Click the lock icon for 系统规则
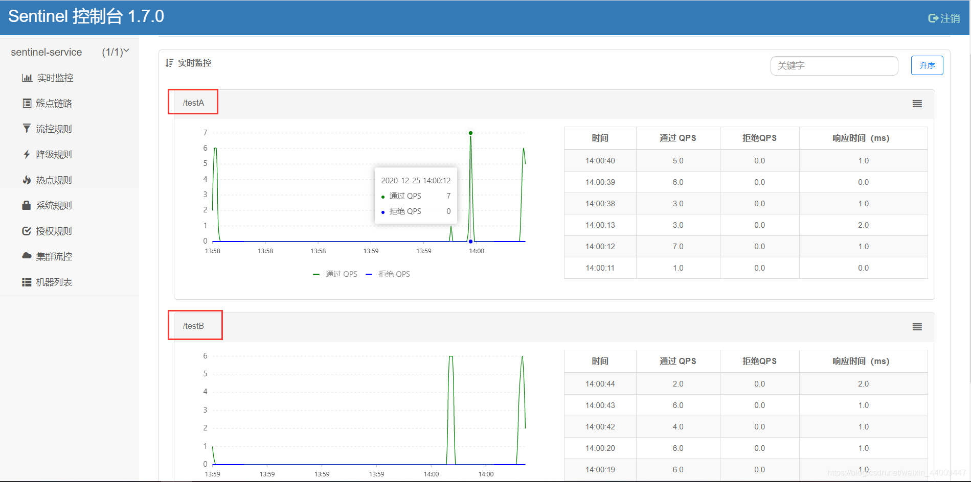 point(27,205)
